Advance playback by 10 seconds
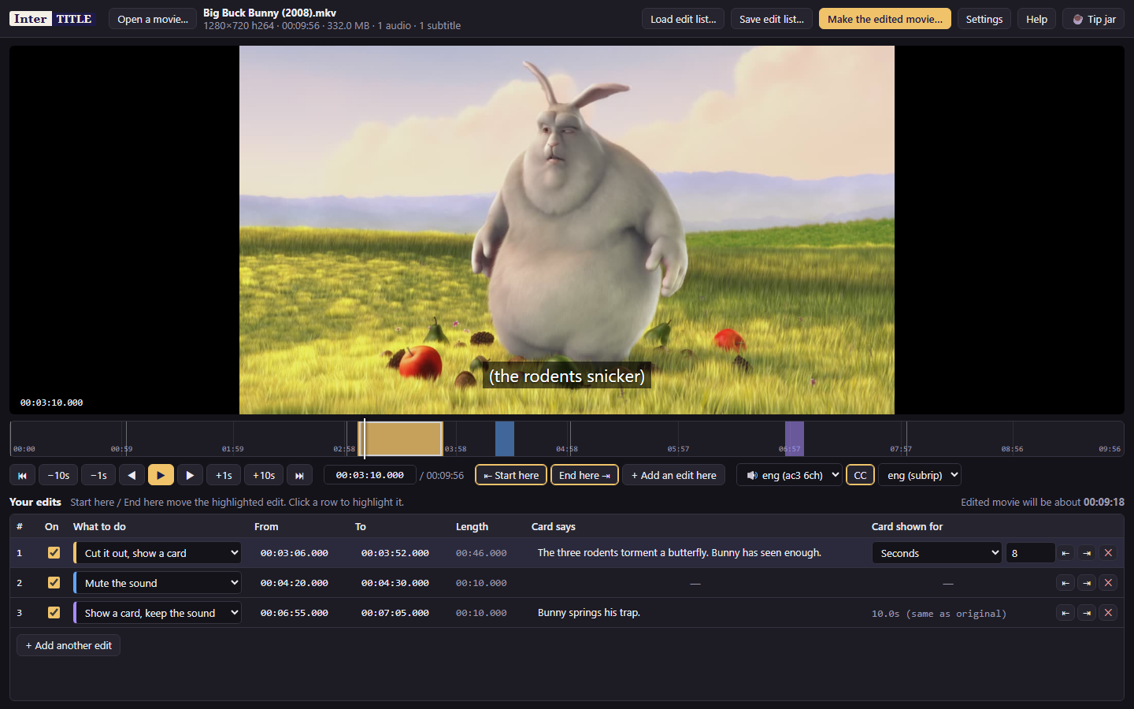Viewport: 1134px width, 709px height. [264, 475]
